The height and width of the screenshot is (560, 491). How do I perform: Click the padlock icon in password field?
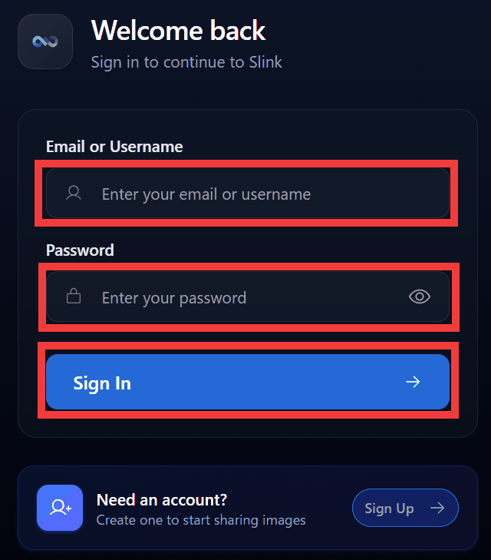click(x=74, y=297)
